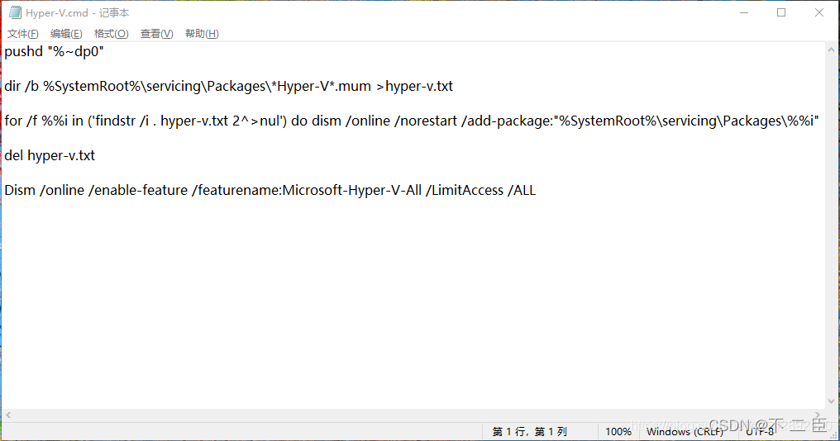The image size is (840, 441).
Task: Click the Dism /online /enable-feature line
Action: 270,191
